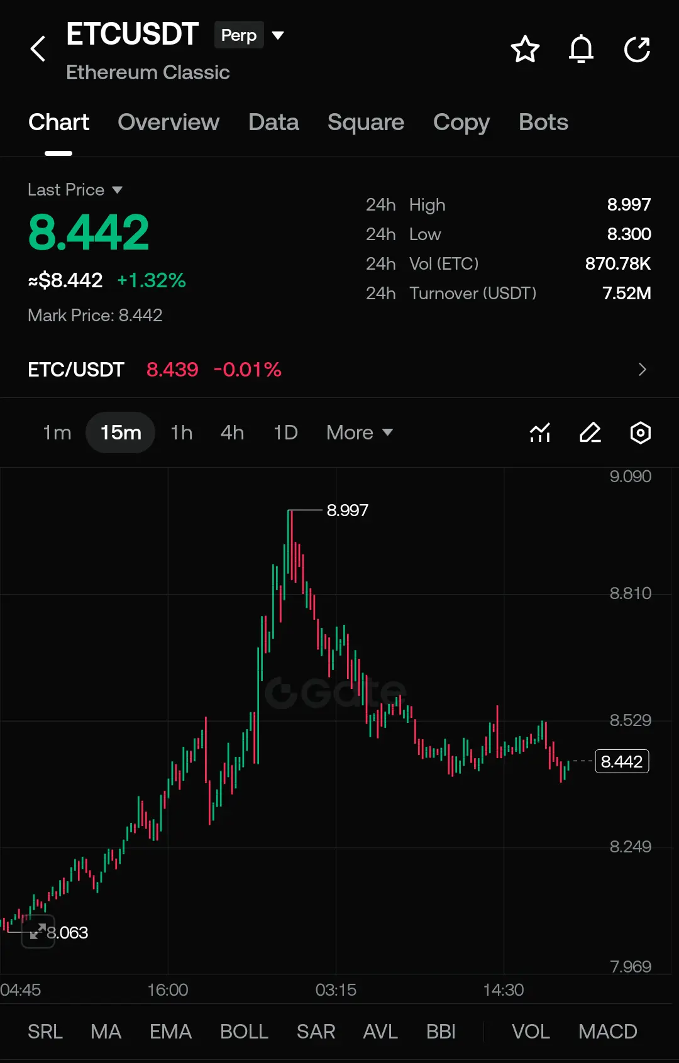Expand chart to fullscreen icon
The image size is (679, 1063).
click(38, 931)
